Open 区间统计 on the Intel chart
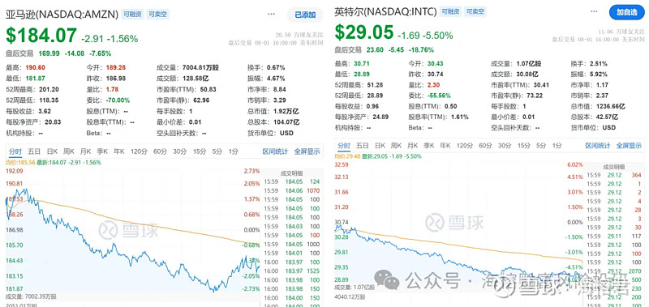The image size is (649, 307). 598,146
